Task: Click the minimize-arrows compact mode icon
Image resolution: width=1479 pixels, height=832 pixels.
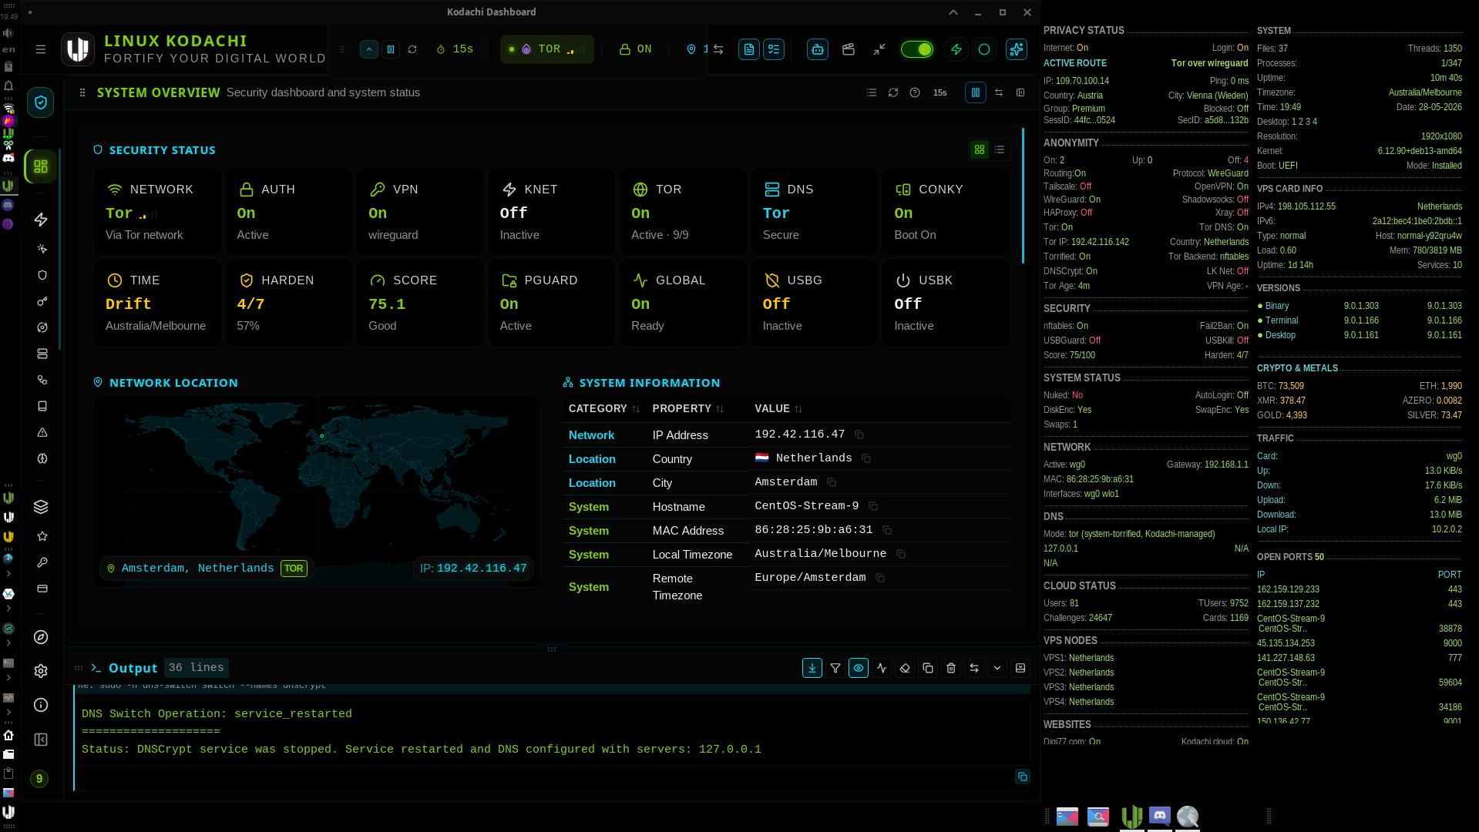Action: 879,49
